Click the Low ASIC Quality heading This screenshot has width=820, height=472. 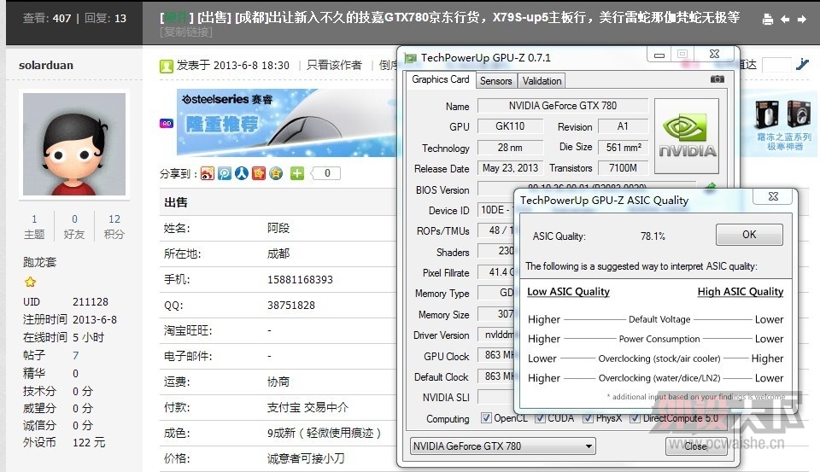click(x=568, y=292)
